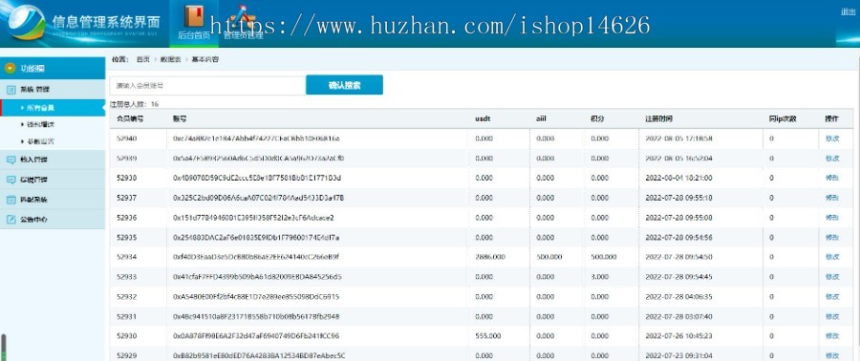Click the lower speech-bubble sidebar icon
Image resolution: width=860 pixels, height=361 pixels.
point(11,180)
